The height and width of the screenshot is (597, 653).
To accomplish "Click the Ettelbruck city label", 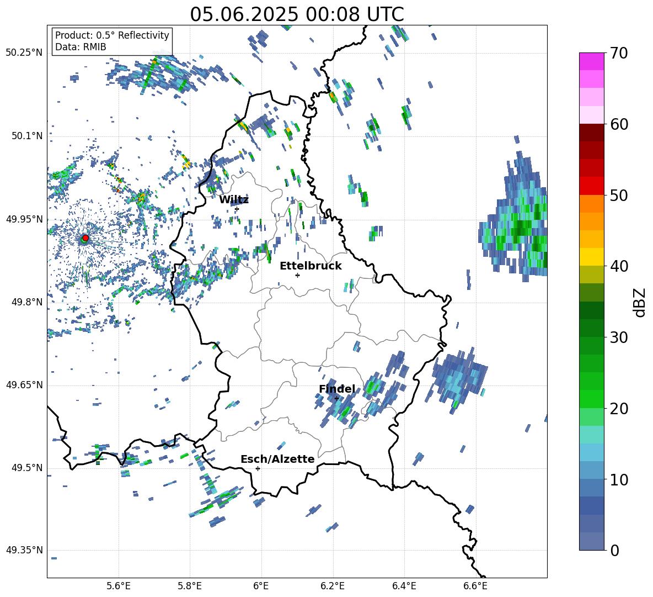I will click(x=311, y=266).
